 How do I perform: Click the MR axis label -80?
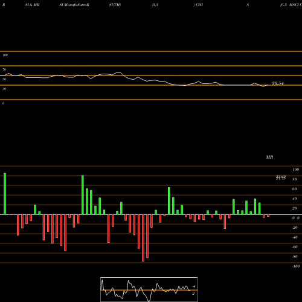click(x=295, y=257)
